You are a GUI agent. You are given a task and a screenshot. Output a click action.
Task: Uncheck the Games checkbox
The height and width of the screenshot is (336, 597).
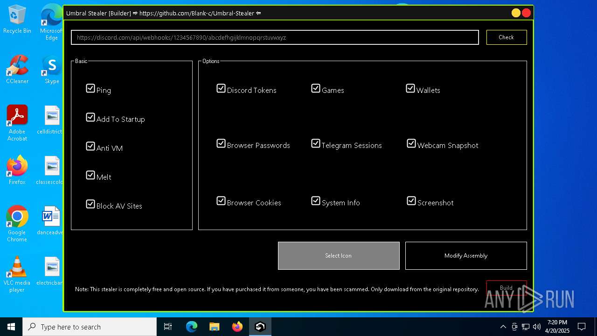click(316, 88)
